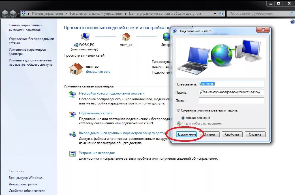Select Панель управления breadcrumb
295x195 pixels.
(47, 14)
